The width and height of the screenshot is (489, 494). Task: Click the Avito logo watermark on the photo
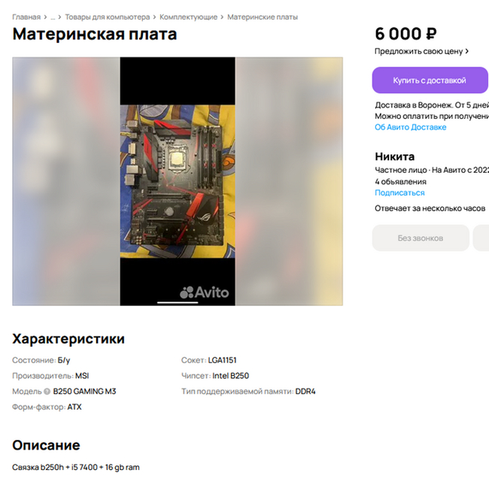coord(205,292)
